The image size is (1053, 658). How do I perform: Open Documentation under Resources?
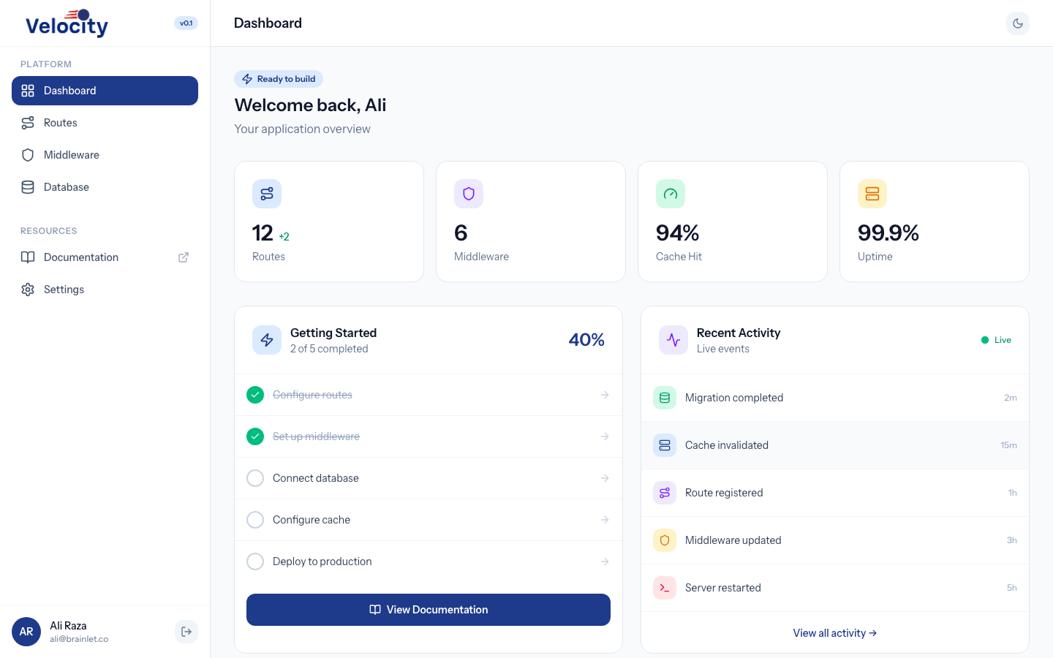(x=80, y=257)
